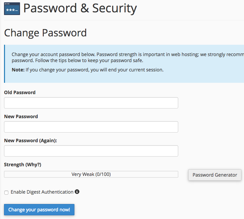Click the blue left border of the info box
Image resolution: width=244 pixels, height=219 pixels.
[x=5, y=64]
